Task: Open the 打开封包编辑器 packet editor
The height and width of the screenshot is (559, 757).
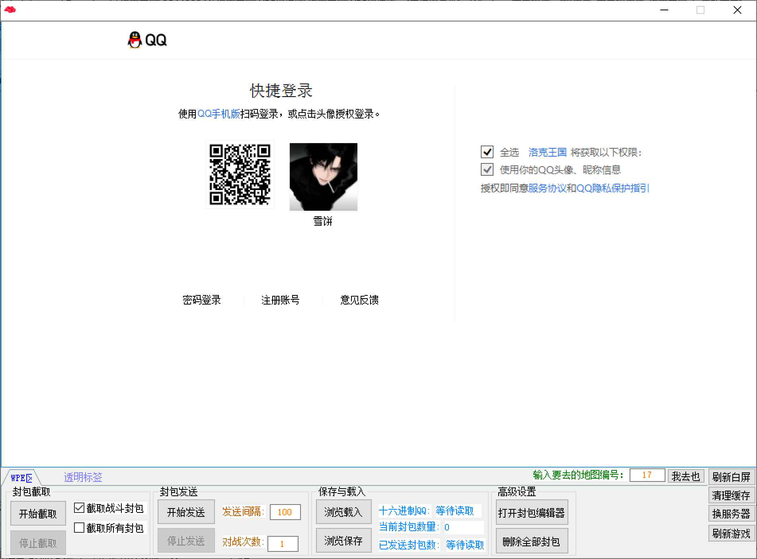Action: click(x=532, y=512)
